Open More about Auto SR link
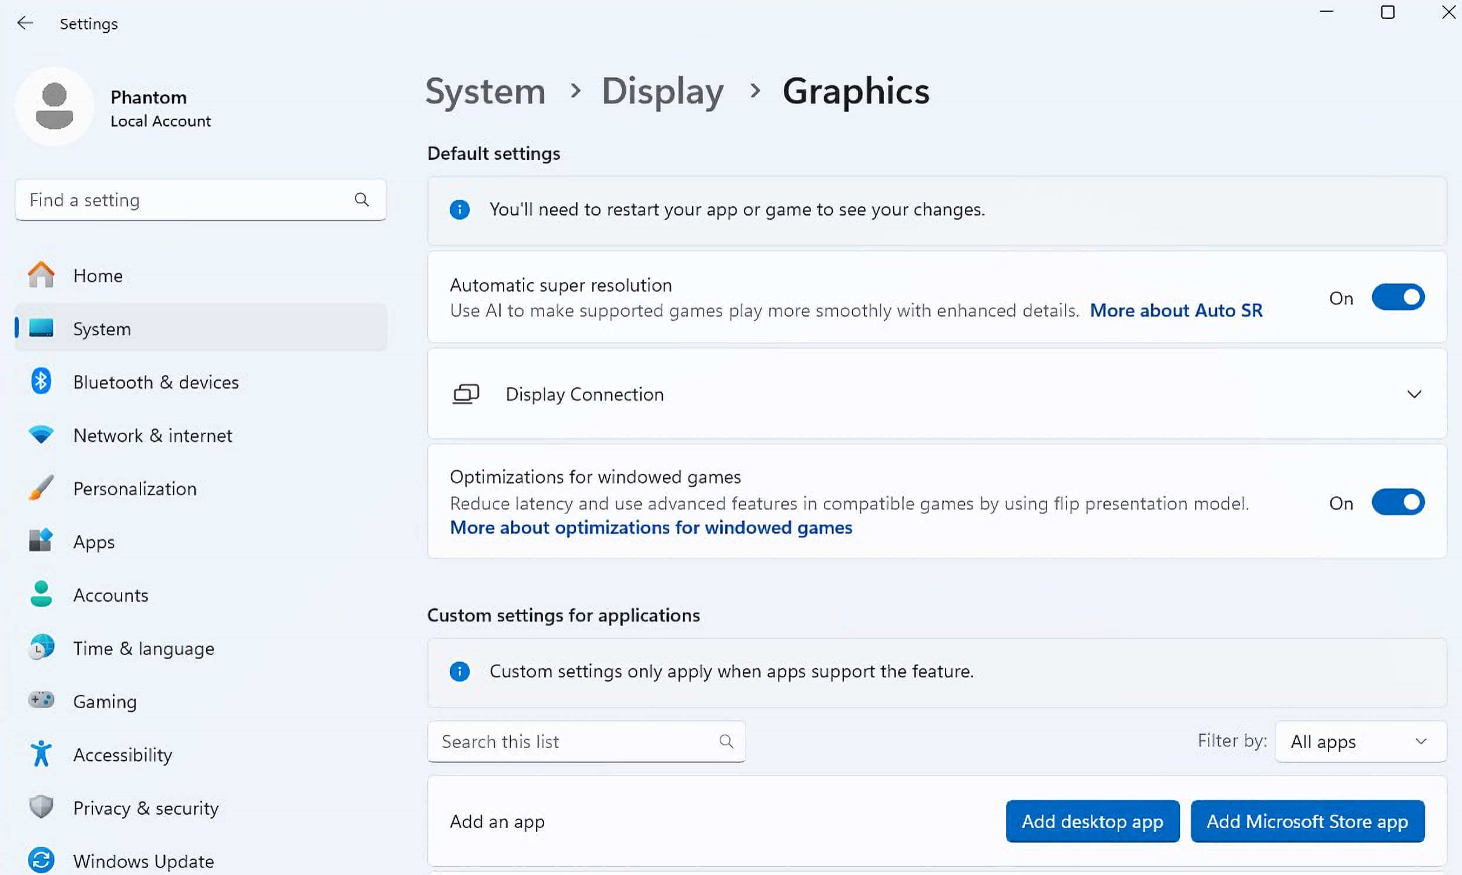 (x=1176, y=310)
